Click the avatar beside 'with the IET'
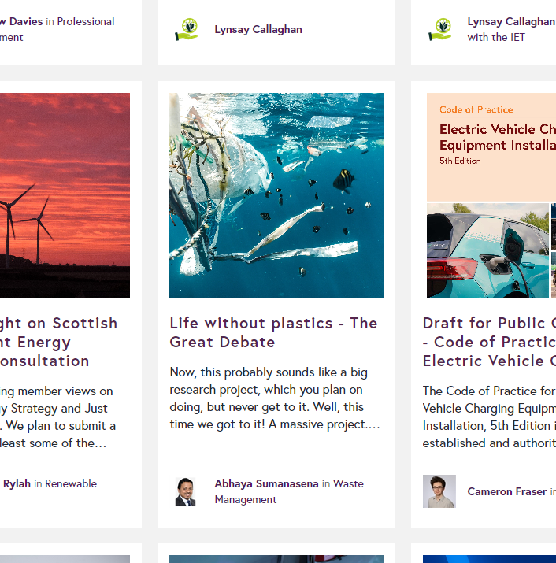The image size is (556, 563). point(439,29)
